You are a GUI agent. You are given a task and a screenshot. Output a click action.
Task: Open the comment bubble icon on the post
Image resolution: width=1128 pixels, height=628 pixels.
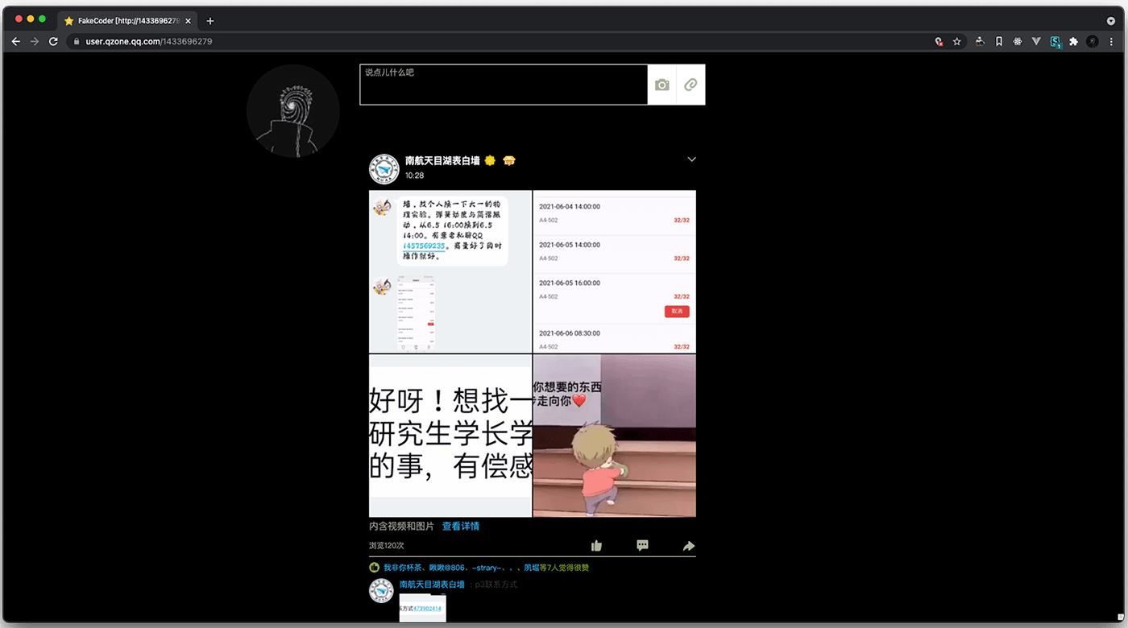(642, 545)
